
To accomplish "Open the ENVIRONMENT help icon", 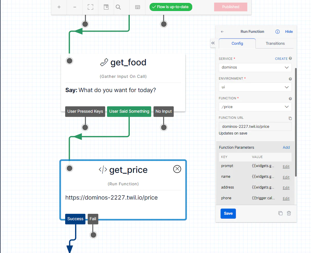I will [x=290, y=79].
